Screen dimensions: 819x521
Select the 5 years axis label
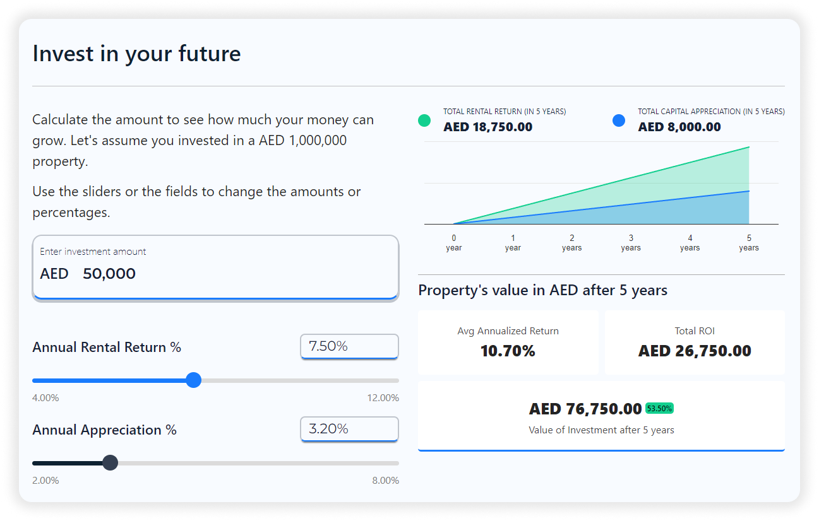pyautogui.click(x=749, y=243)
